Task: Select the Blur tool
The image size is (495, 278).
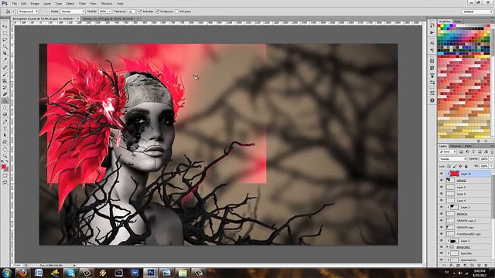Action: [x=5, y=108]
